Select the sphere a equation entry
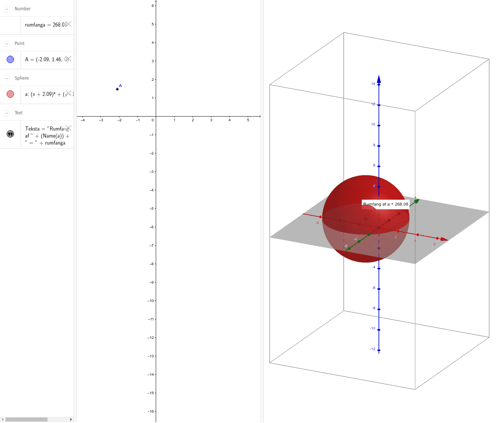This screenshot has width=496, height=423. [44, 94]
